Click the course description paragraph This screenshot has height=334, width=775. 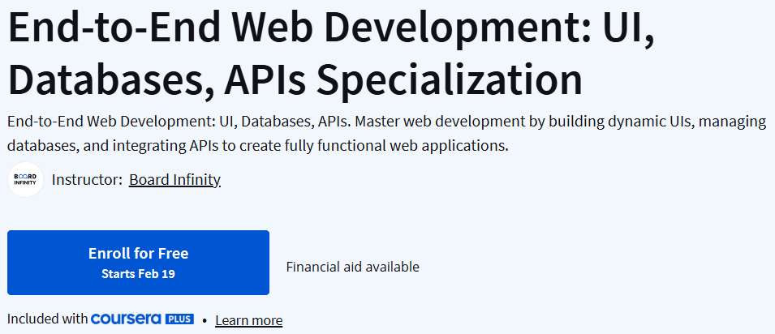point(386,134)
